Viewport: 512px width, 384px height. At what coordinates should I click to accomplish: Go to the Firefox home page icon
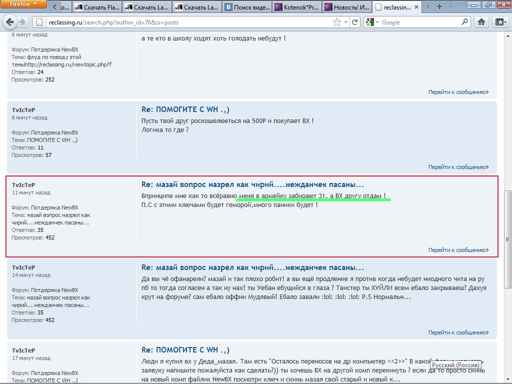point(481,22)
